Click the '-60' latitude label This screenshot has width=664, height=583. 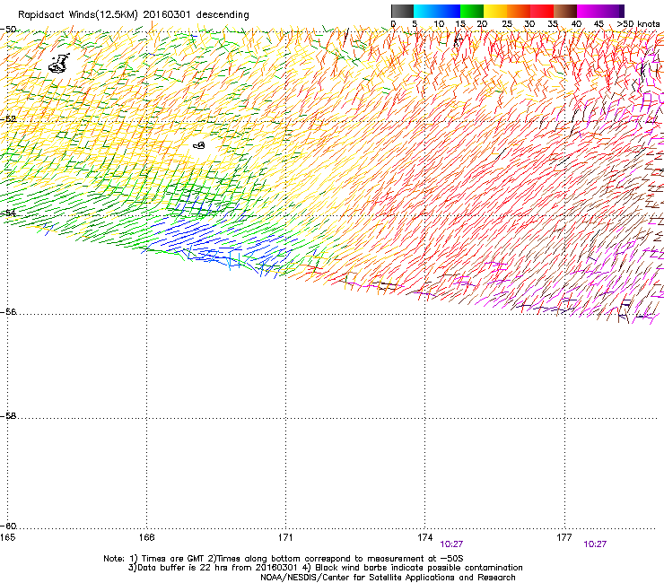(x=8, y=526)
